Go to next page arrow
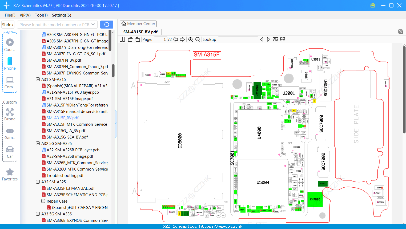The height and width of the screenshot is (229, 406). [182, 40]
